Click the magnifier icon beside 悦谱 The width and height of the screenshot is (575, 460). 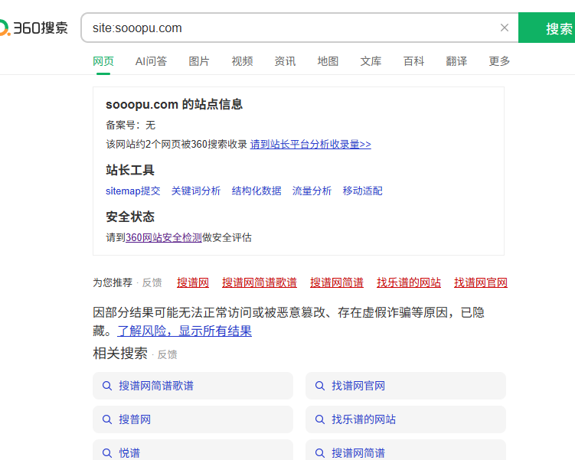point(106,453)
